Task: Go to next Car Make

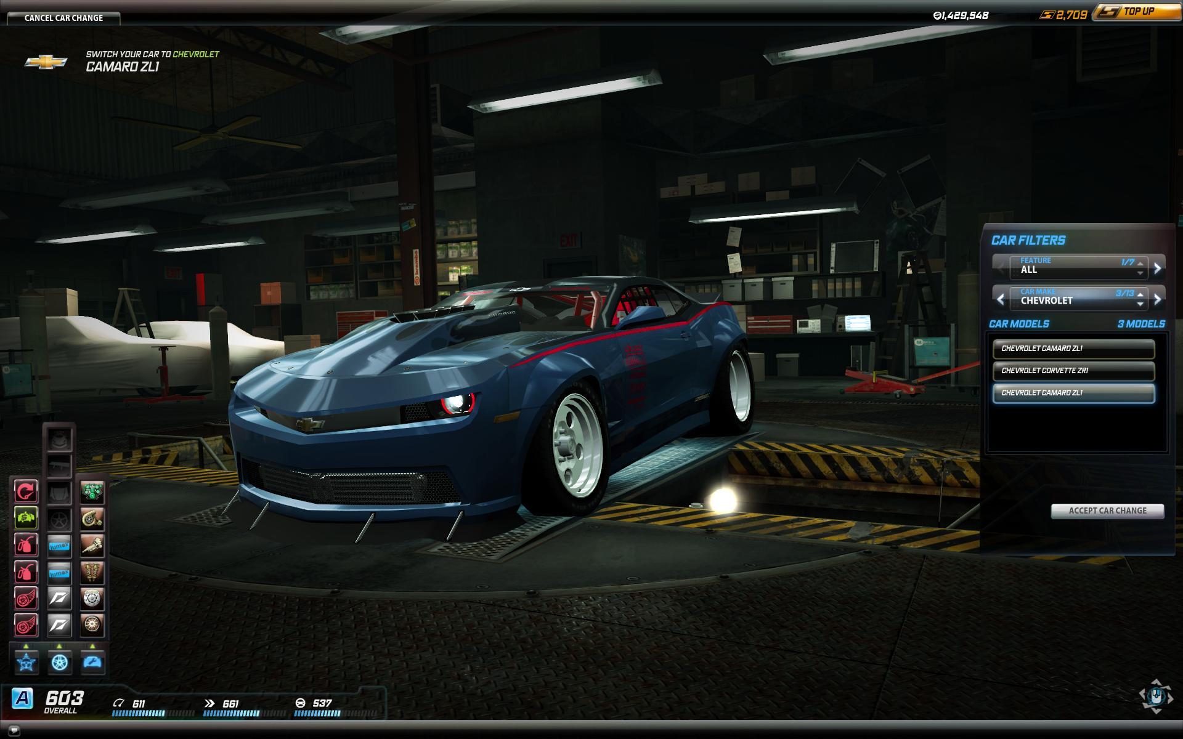Action: pyautogui.click(x=1157, y=299)
